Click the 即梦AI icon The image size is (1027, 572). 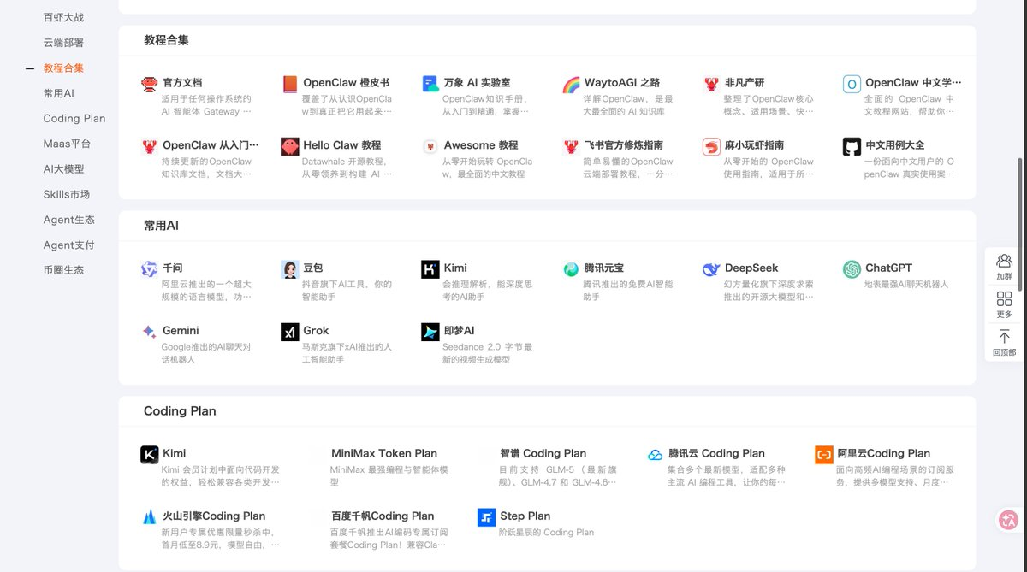point(430,332)
